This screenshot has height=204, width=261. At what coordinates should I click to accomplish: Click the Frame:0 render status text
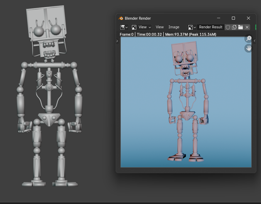coord(126,34)
